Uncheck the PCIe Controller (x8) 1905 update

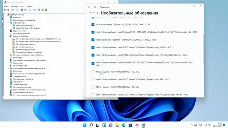coord(93,32)
